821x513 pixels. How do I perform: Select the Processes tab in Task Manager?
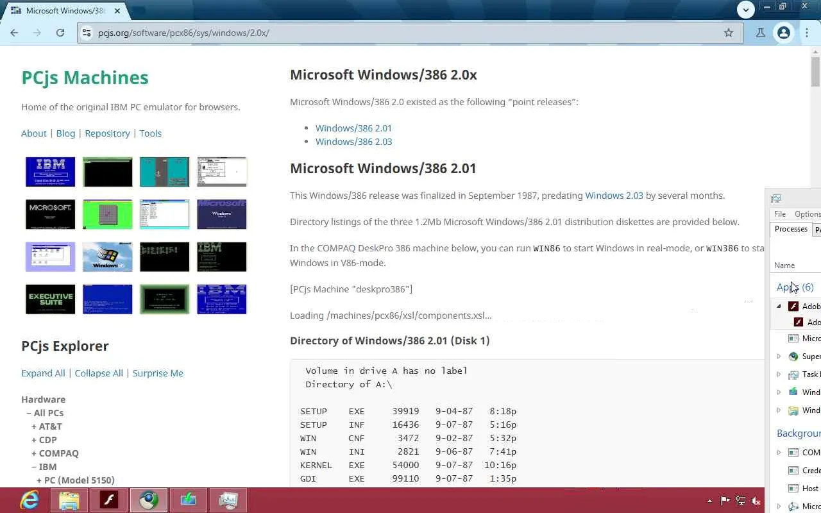click(791, 229)
